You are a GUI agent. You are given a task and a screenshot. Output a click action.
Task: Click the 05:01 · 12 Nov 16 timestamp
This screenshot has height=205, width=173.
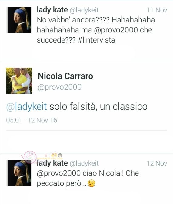32,120
